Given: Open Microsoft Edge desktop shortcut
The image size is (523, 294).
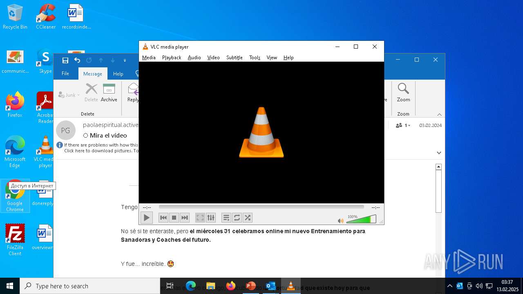Looking at the screenshot, I should (x=15, y=152).
